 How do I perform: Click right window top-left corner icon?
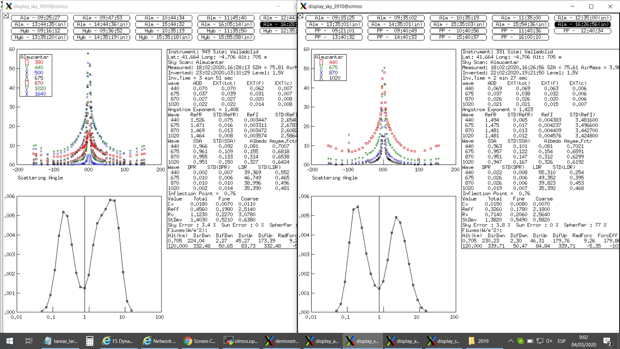(300, 16)
